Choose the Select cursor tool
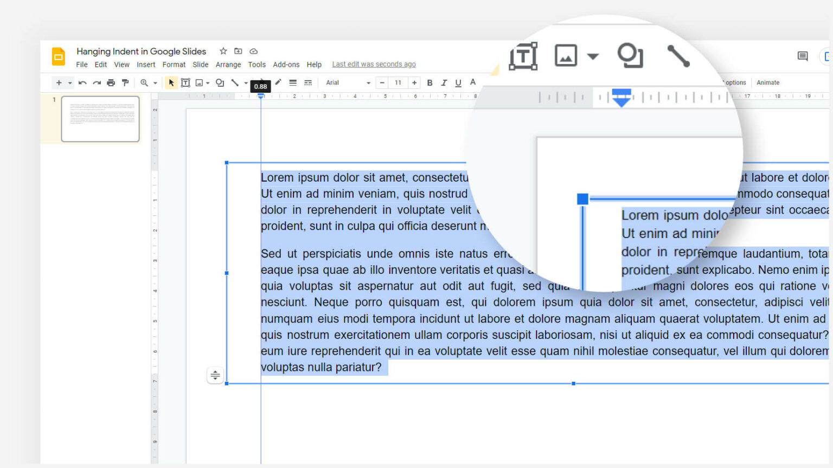 coord(171,82)
